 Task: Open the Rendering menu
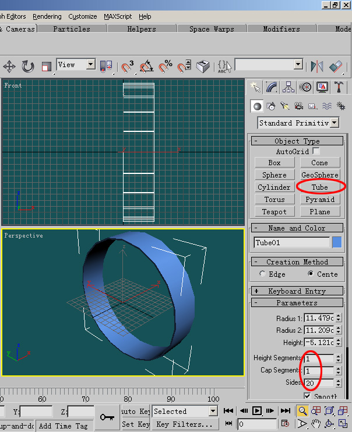pos(47,16)
